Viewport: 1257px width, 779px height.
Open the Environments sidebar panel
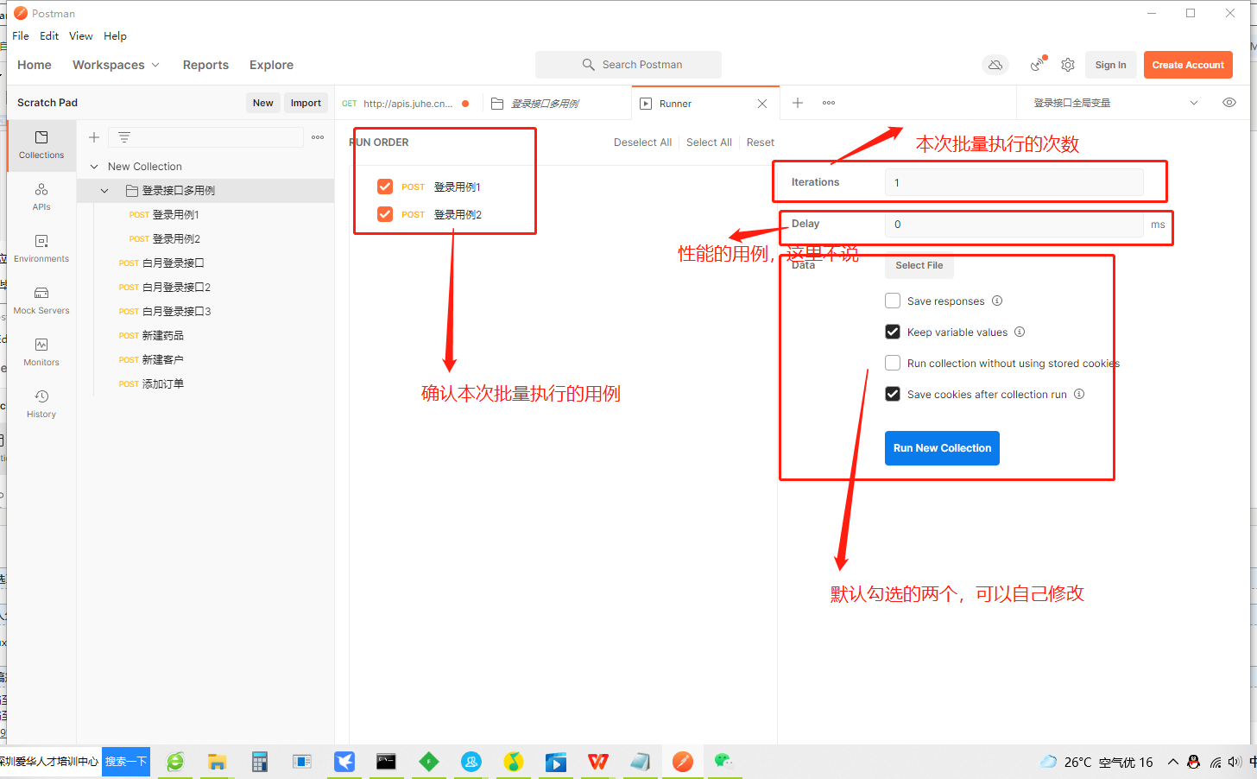click(41, 249)
